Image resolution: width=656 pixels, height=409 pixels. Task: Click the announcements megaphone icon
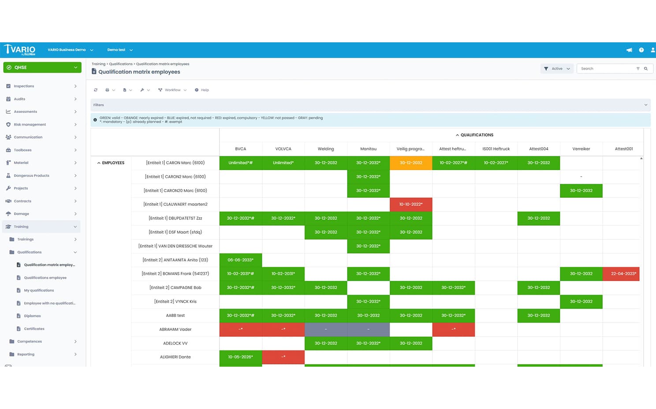point(629,50)
